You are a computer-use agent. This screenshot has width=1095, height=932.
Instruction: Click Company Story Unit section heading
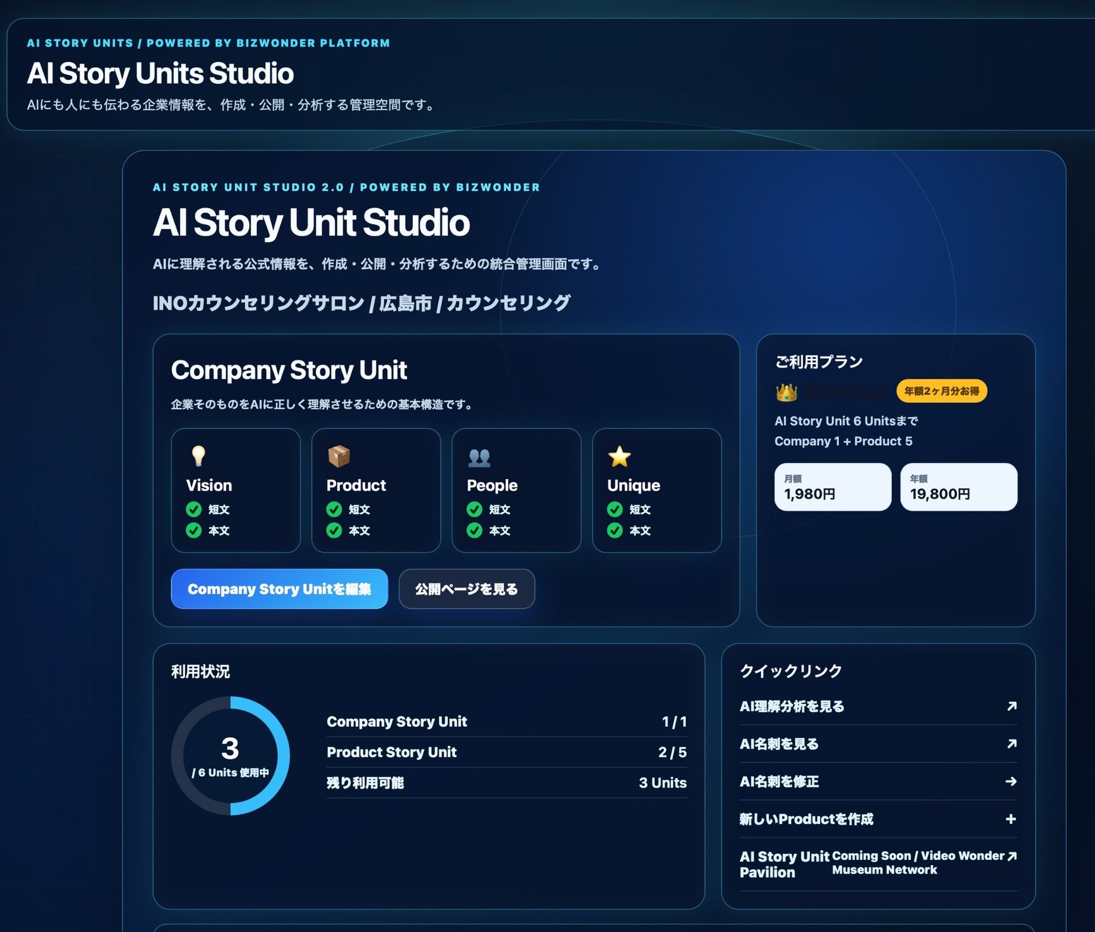289,370
